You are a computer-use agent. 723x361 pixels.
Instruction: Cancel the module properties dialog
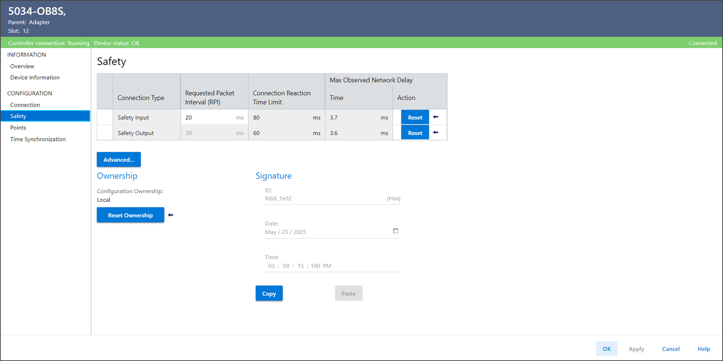click(670, 349)
